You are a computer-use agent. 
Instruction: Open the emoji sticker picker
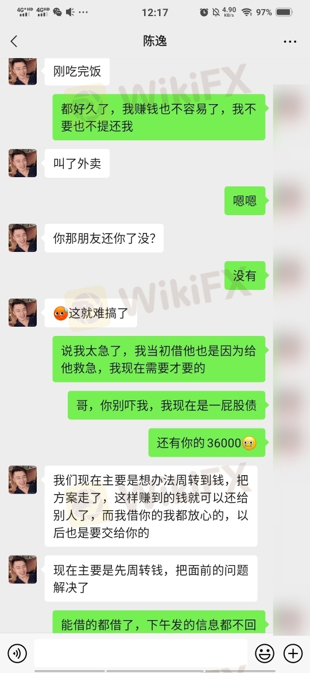pos(265,653)
